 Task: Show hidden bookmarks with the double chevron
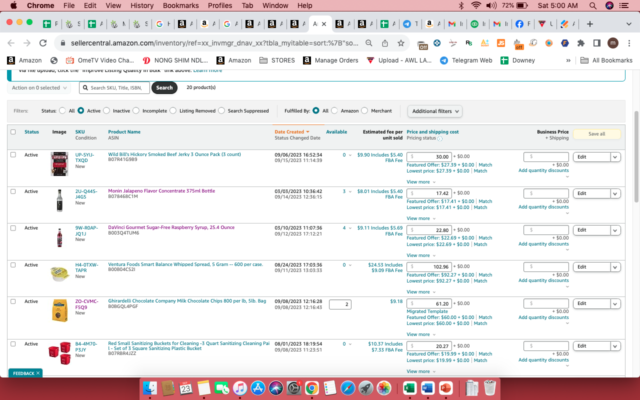[x=568, y=60]
